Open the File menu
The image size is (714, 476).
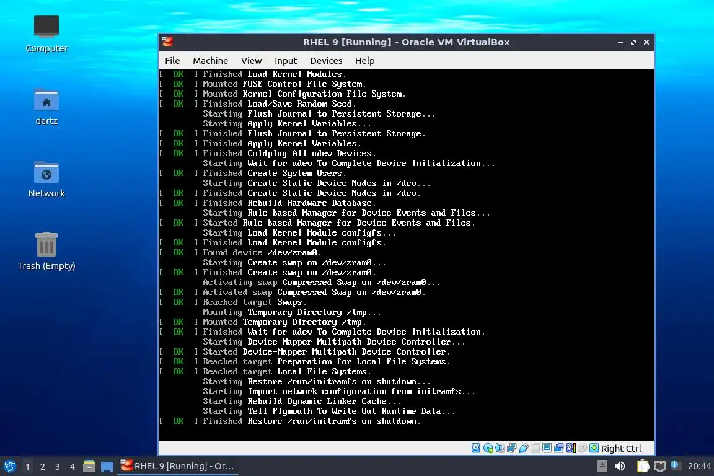tap(172, 61)
